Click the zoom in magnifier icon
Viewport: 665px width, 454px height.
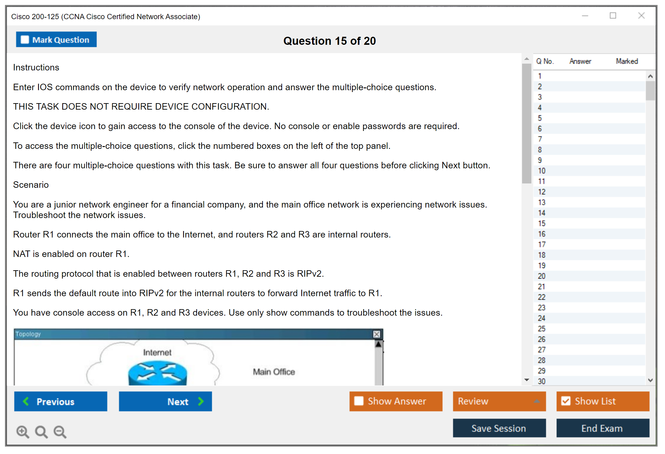pos(23,431)
